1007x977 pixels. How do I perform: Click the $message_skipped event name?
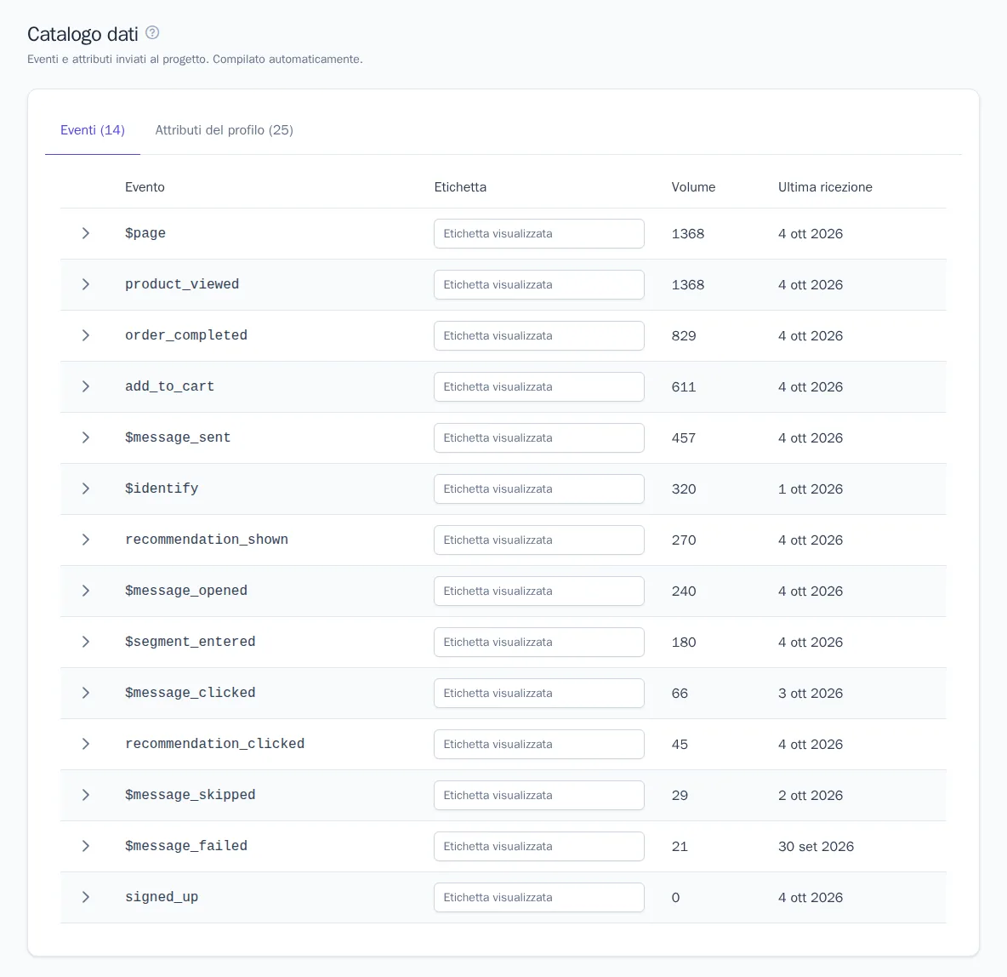tap(191, 795)
